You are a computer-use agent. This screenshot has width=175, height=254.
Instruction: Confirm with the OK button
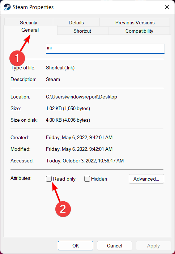click(76, 246)
